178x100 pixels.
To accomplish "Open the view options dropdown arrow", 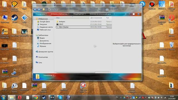I will (x=129, y=14).
